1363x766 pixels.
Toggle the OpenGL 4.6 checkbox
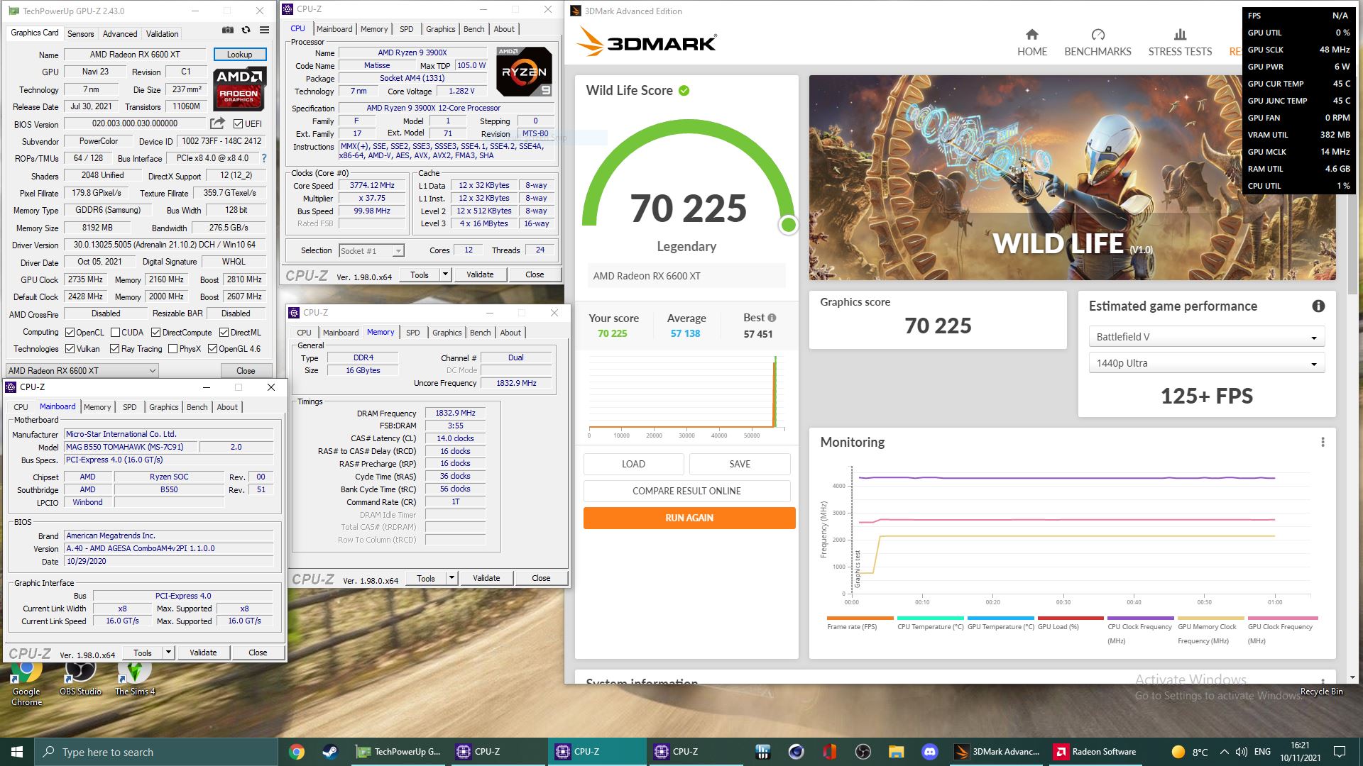212,348
